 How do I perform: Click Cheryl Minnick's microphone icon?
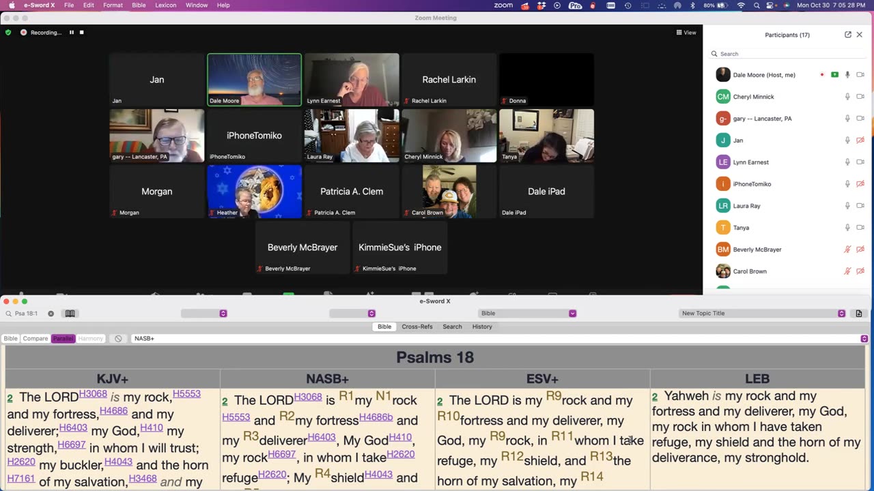[847, 97]
